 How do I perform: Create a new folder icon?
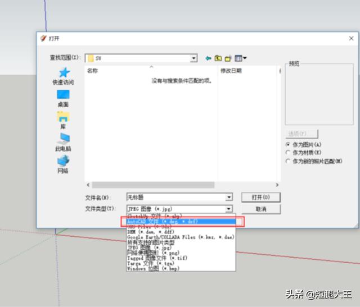[228, 58]
